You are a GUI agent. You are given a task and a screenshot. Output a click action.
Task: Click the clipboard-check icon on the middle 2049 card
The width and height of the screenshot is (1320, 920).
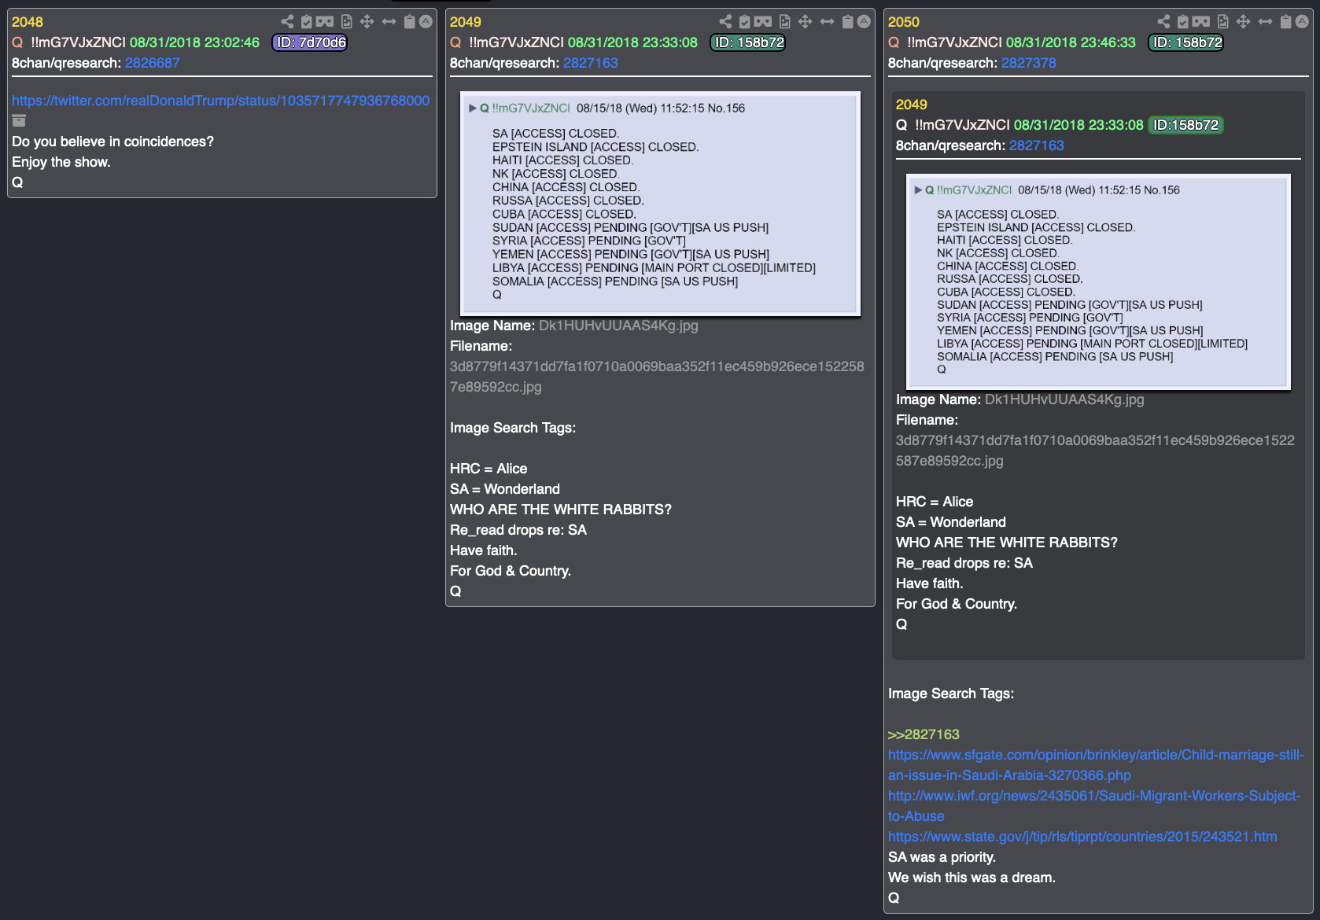coord(745,22)
